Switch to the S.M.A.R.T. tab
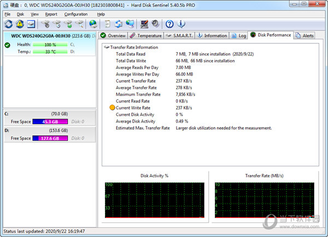Screen dimensions: 328x237 179,36
